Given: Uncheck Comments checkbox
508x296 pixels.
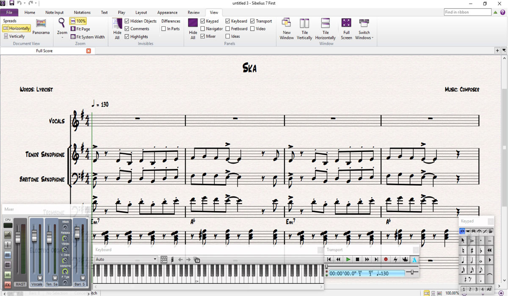Looking at the screenshot, I should pos(127,29).
